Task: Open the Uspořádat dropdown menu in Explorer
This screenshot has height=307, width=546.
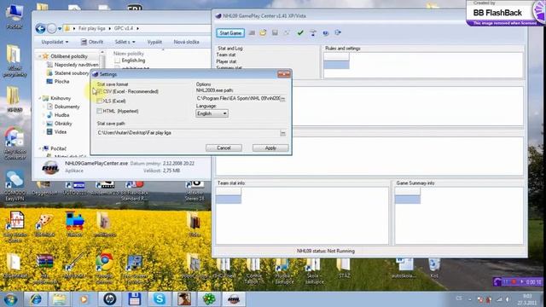Action: tap(55, 42)
